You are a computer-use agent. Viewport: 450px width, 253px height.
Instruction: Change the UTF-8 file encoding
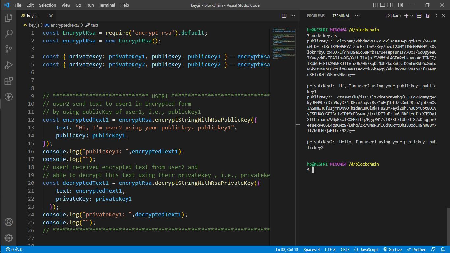click(330, 250)
